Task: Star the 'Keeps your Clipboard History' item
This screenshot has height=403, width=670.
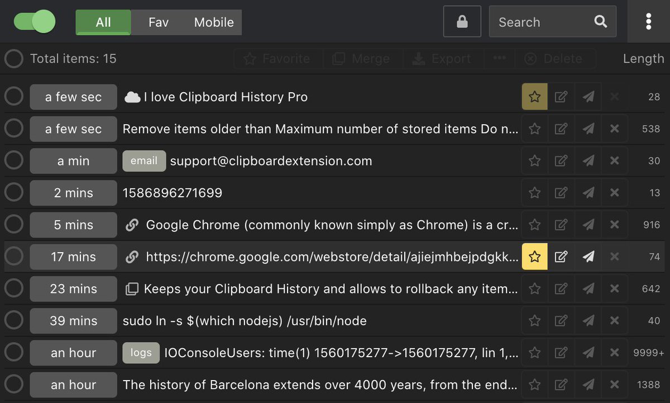Action: tap(535, 288)
